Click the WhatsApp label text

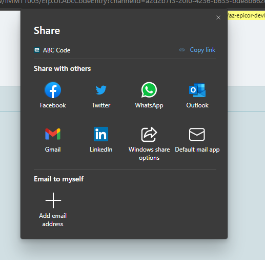tap(149, 105)
